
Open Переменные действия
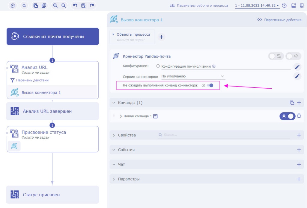pyautogui.click(x=279, y=20)
